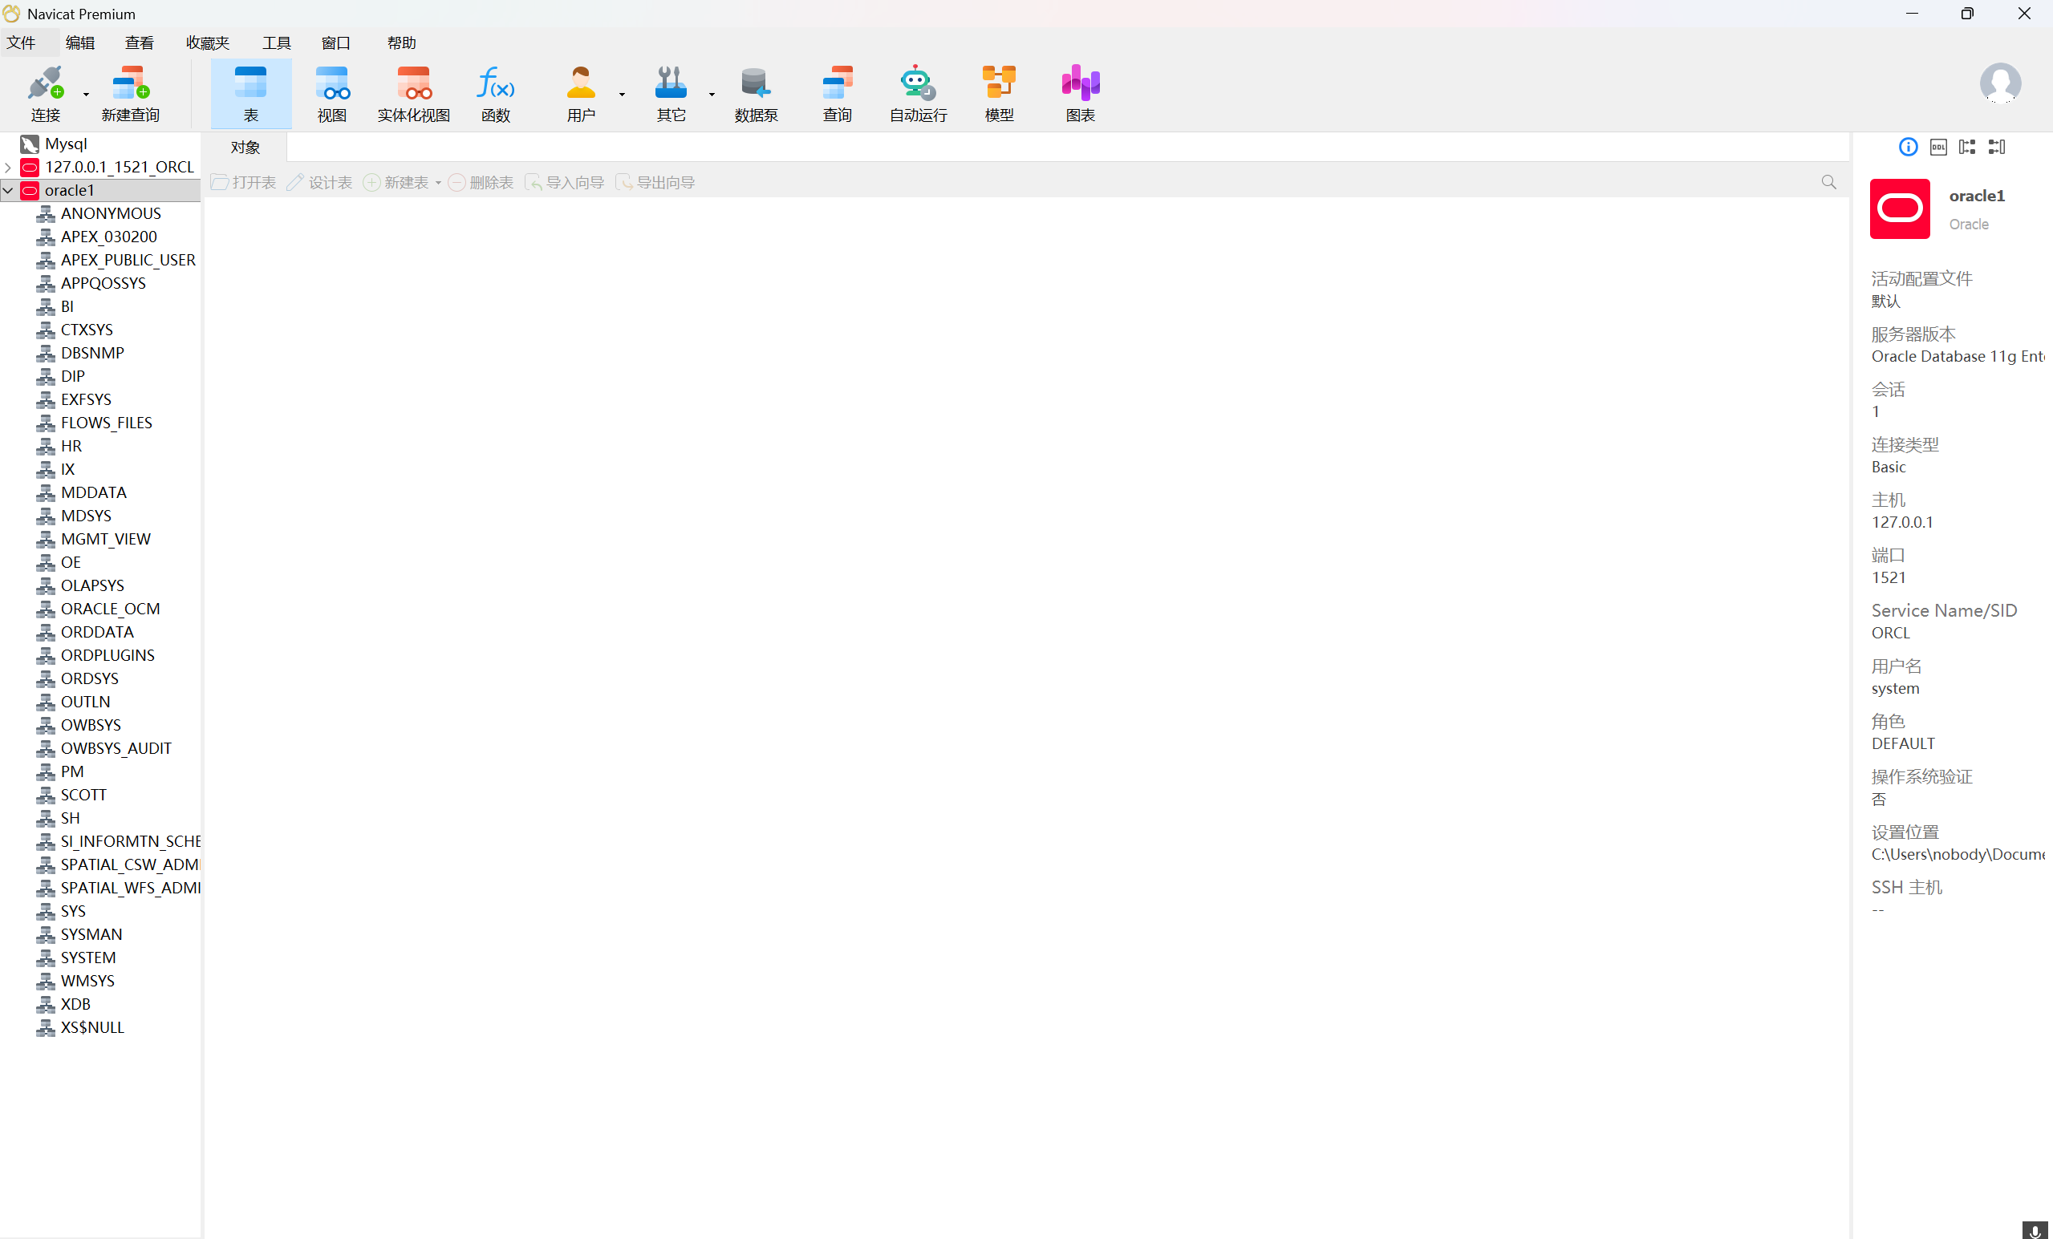Select the OWBSYS_AUDIT schema
The width and height of the screenshot is (2053, 1239).
116,749
